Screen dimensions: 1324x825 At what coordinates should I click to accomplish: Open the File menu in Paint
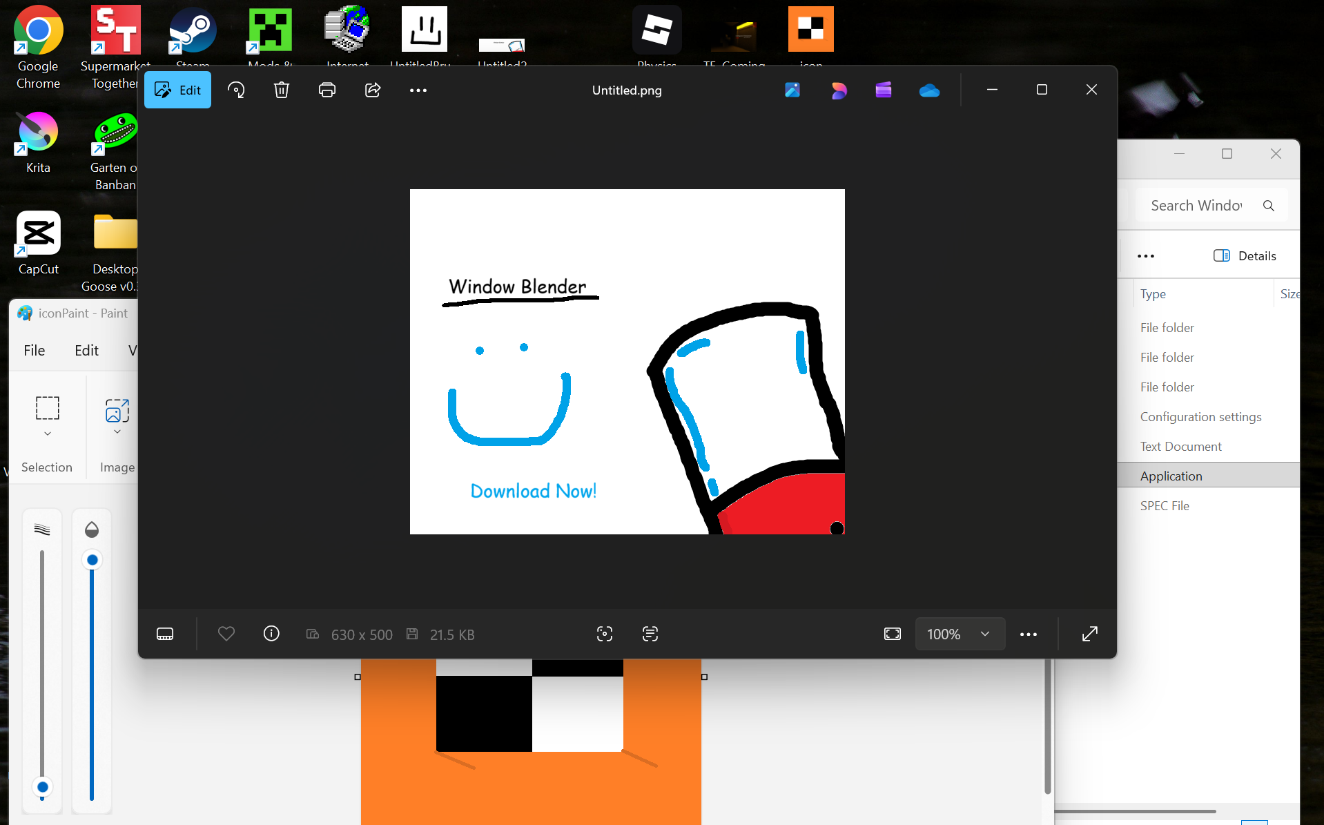point(35,351)
